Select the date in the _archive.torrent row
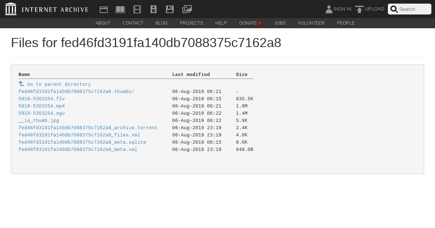 pos(197,128)
